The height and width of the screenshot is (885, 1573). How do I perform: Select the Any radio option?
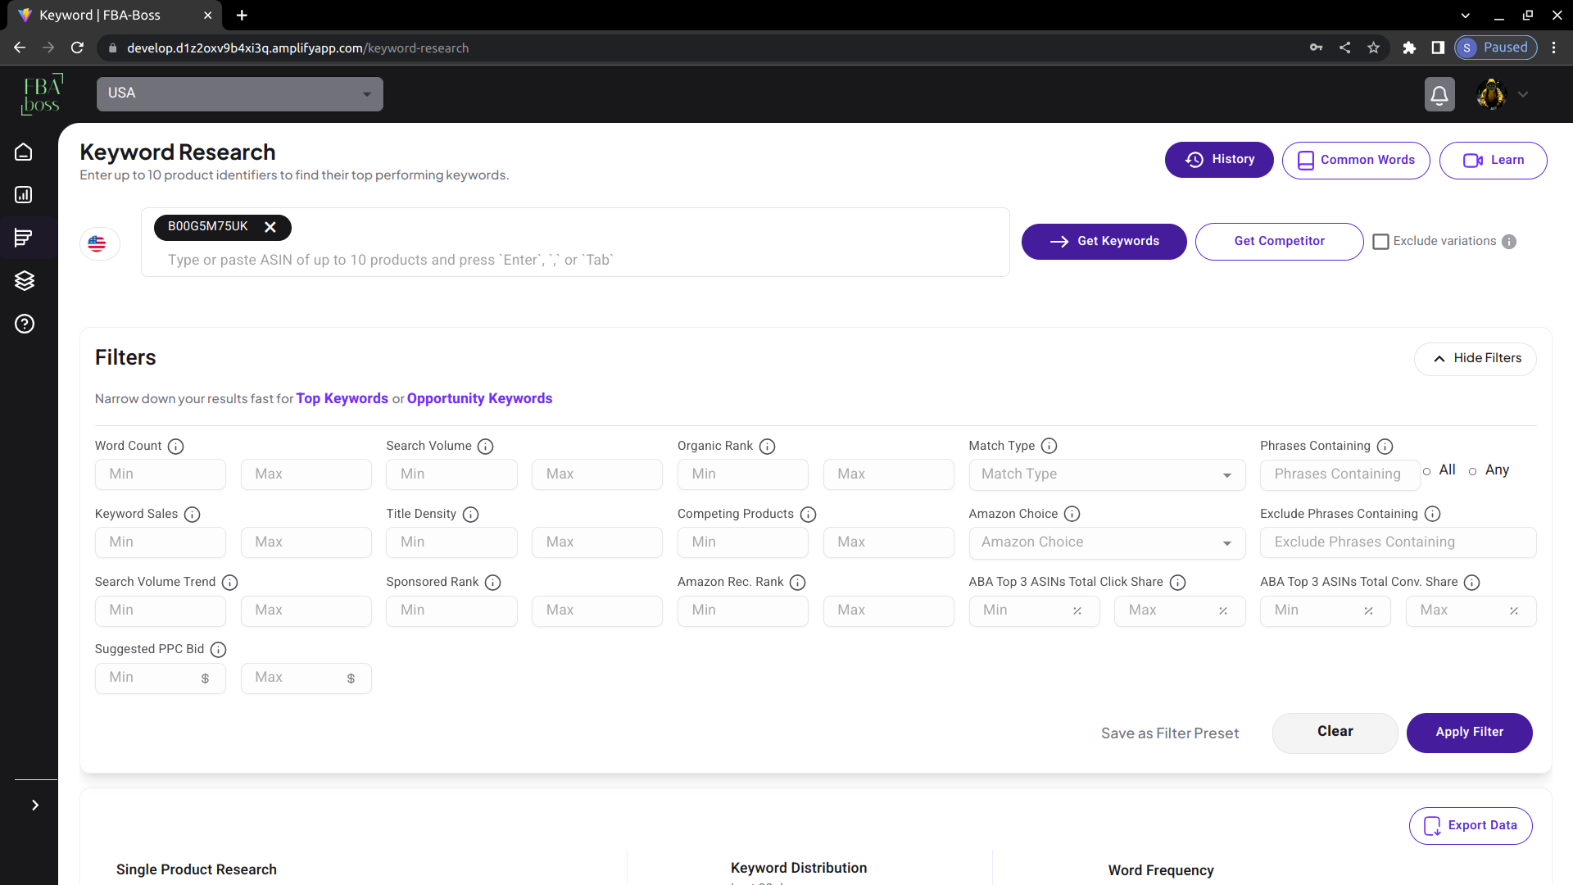coord(1473,471)
